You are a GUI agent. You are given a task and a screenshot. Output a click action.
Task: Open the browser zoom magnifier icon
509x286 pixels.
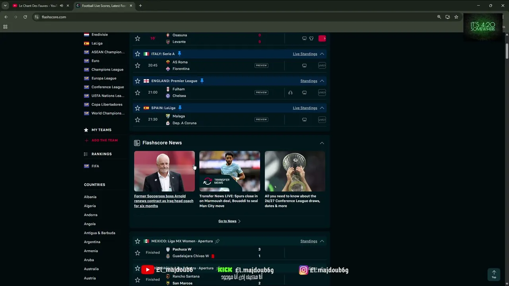click(439, 17)
